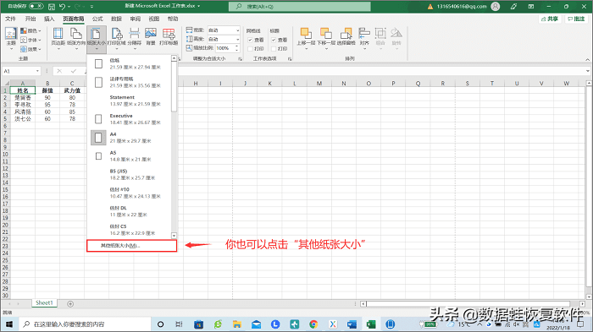This screenshot has width=593, height=332.
Task: Toggle Gridlines View (查看) checkbox
Action: (250, 40)
